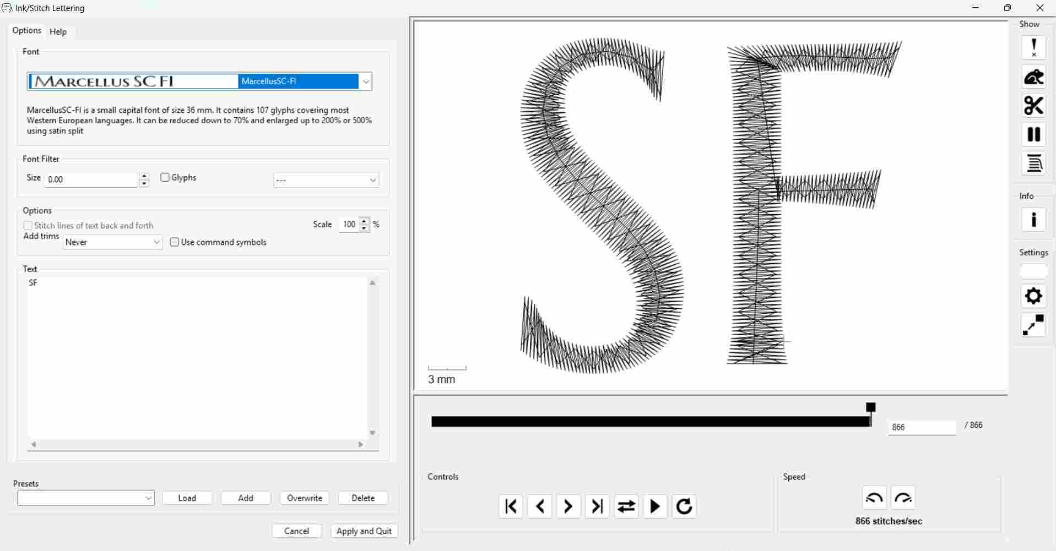Toggle cursor crosshair arrows icon

click(1033, 325)
